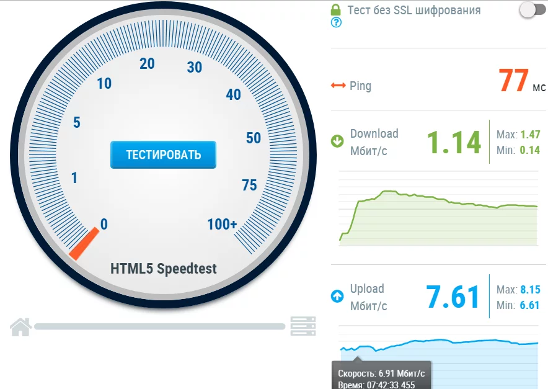The image size is (548, 389).
Task: Click the orange speedometer needle
Action: pyautogui.click(x=84, y=244)
